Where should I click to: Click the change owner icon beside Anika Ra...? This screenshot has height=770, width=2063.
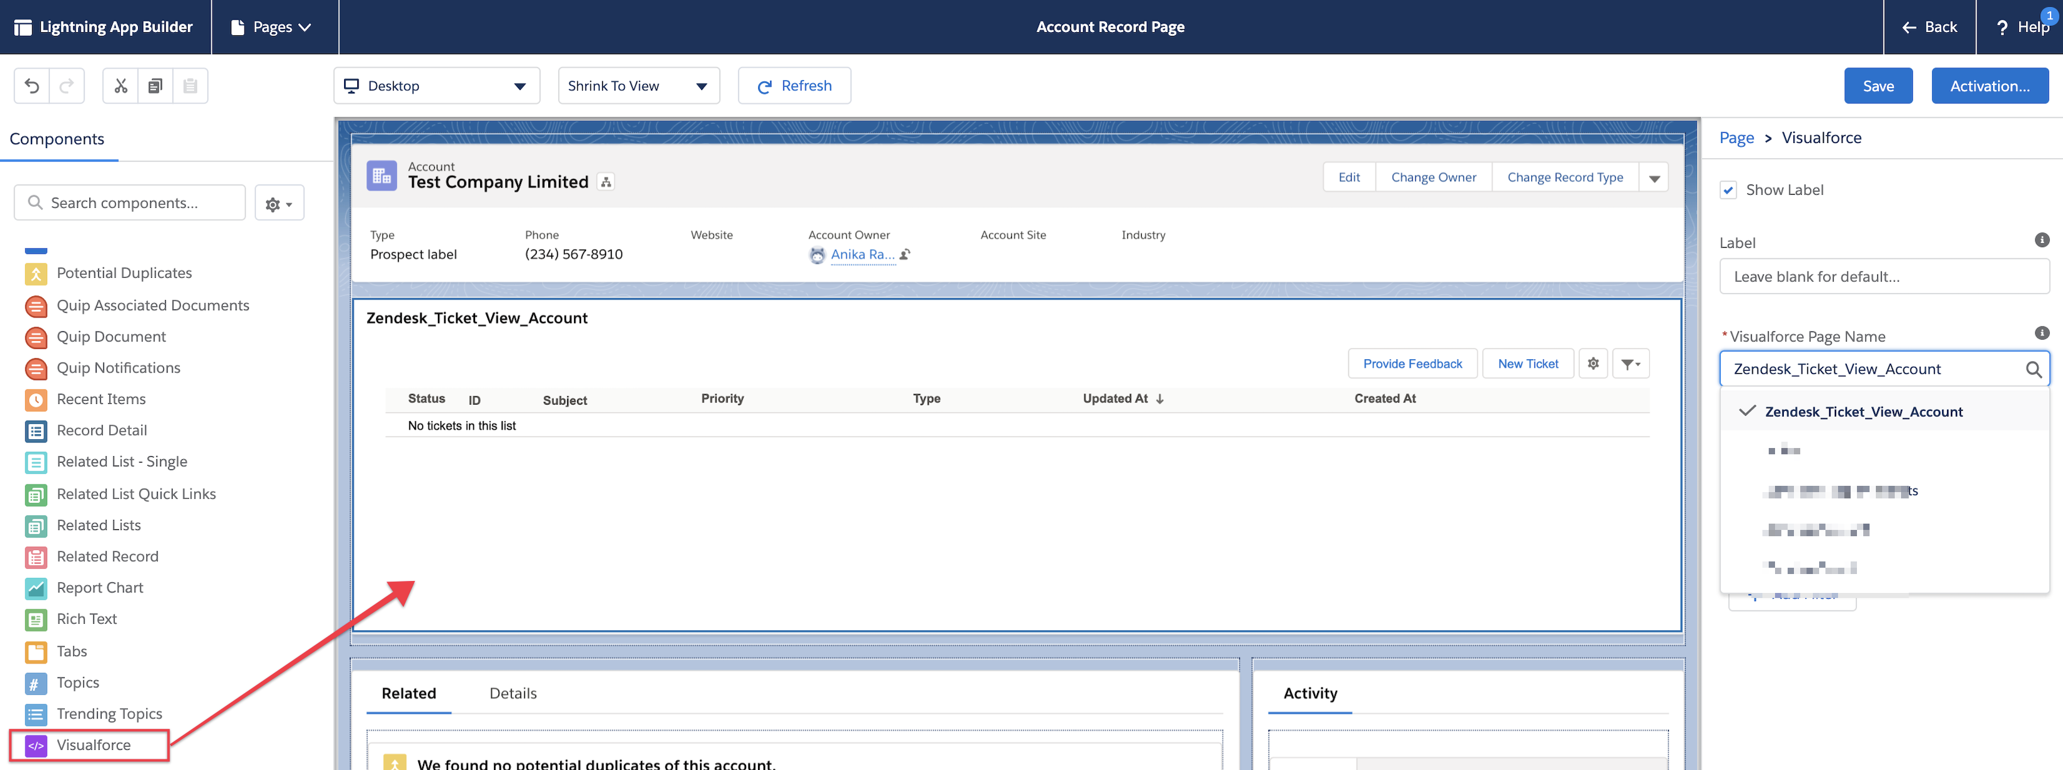pos(905,255)
